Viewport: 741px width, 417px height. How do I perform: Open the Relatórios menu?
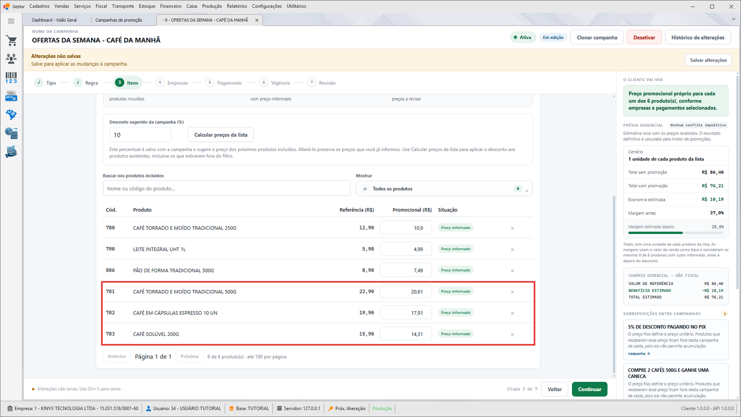click(x=237, y=6)
